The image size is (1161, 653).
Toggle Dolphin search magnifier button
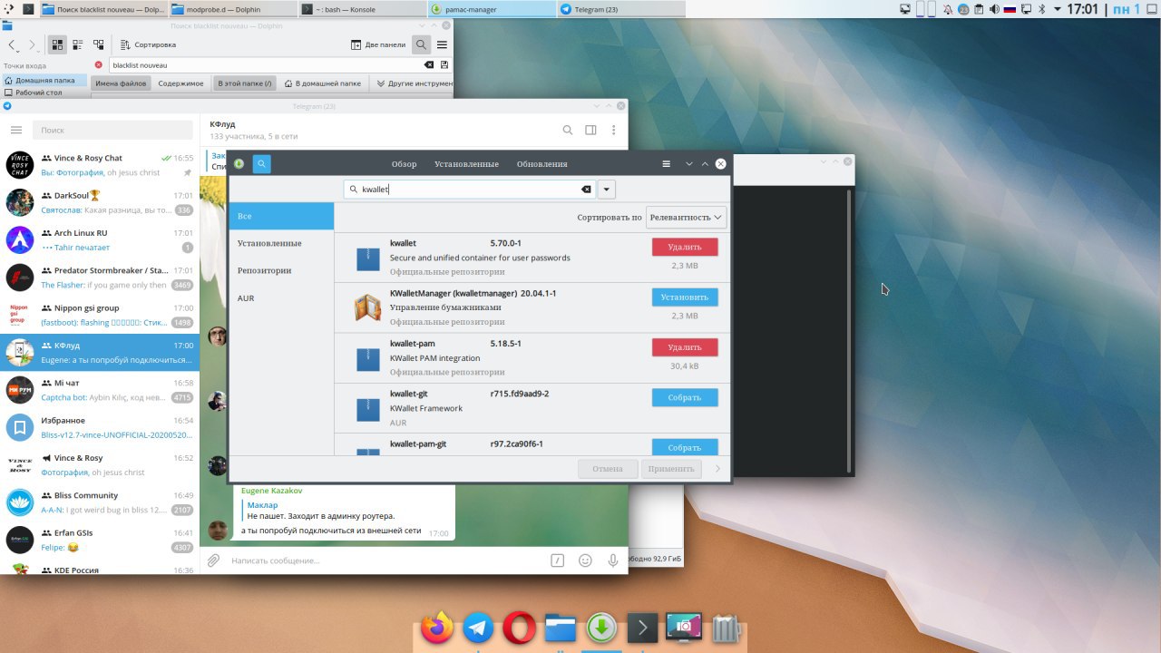[x=421, y=44]
